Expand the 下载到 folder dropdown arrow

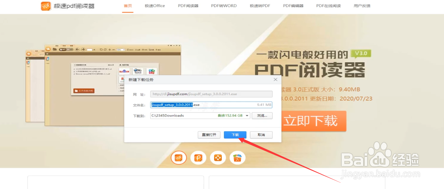pyautogui.click(x=247, y=115)
